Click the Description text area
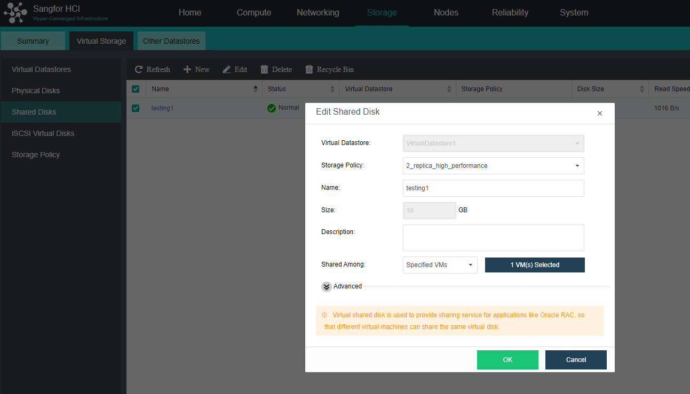Screen dimensions: 690x394 click(x=493, y=238)
